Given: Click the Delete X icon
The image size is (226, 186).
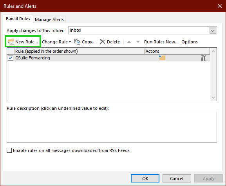Looking at the screenshot, I should pos(103,42).
